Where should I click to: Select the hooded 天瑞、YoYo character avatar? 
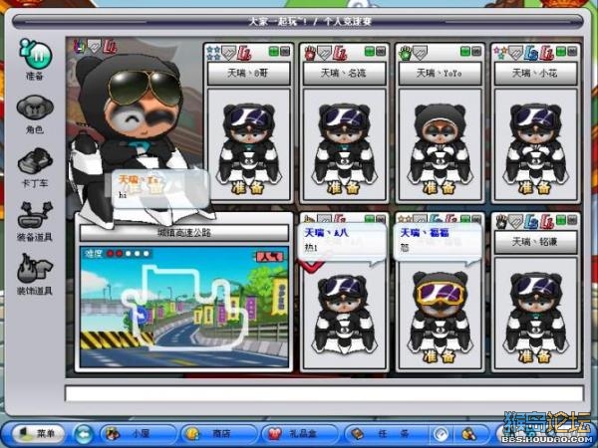440,144
